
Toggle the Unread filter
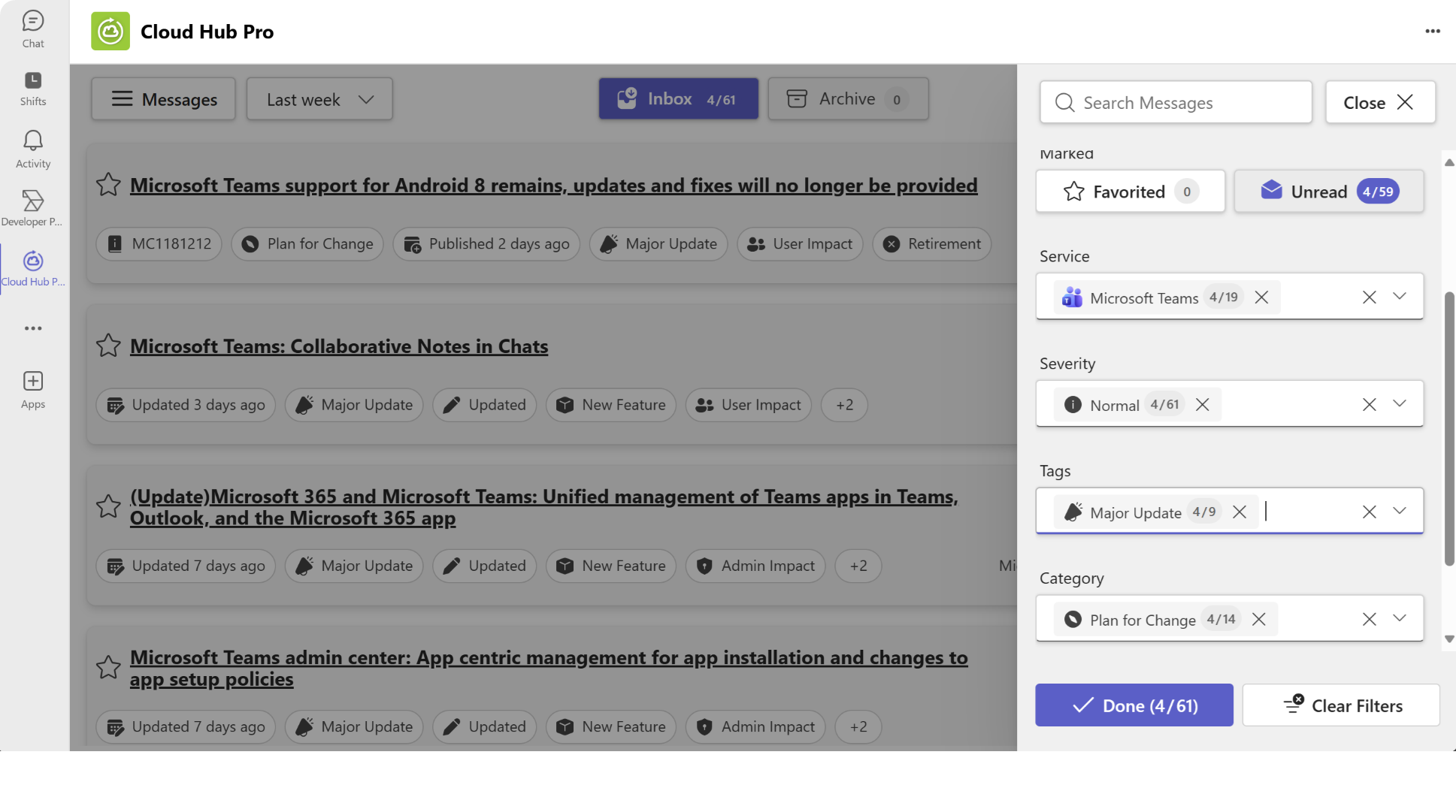point(1328,192)
